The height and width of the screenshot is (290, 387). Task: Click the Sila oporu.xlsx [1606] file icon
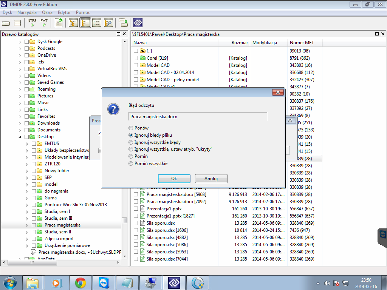point(142,230)
